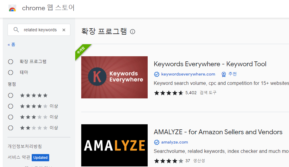Click the Chrome Web Store rainbow logo
Screen dimensions: 289x167
pos(12,8)
